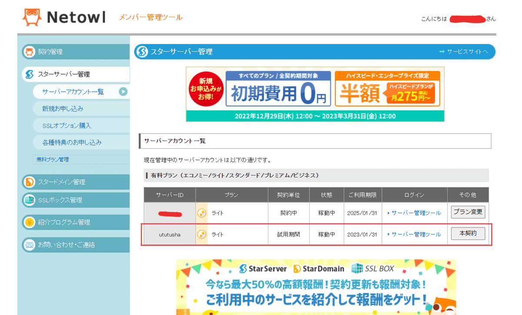Screen dimensions: 522x315
Task: Click the 最大50%の高額報酬 referral banner
Action: coord(316,287)
